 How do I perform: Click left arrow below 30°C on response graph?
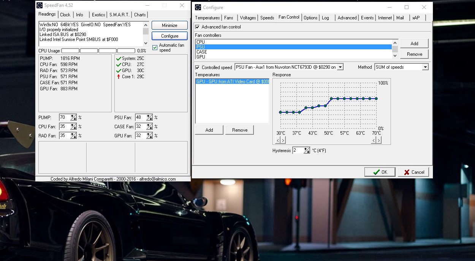[x=277, y=140]
